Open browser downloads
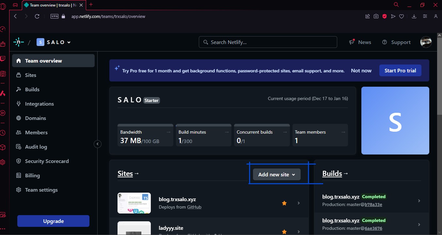 (x=414, y=16)
